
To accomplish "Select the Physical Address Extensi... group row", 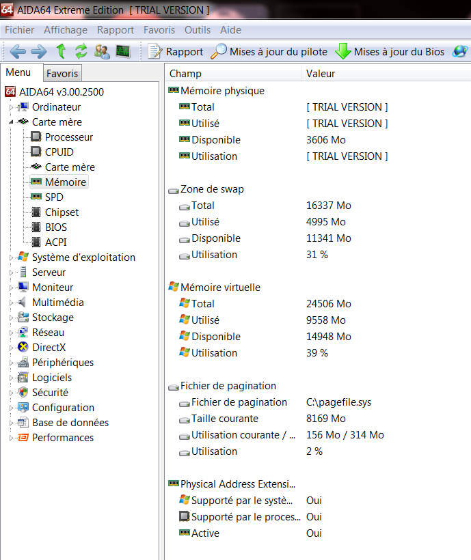I will (x=232, y=484).
